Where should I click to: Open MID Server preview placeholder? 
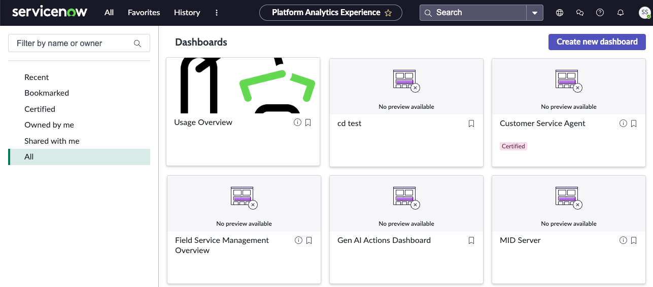coord(569,203)
